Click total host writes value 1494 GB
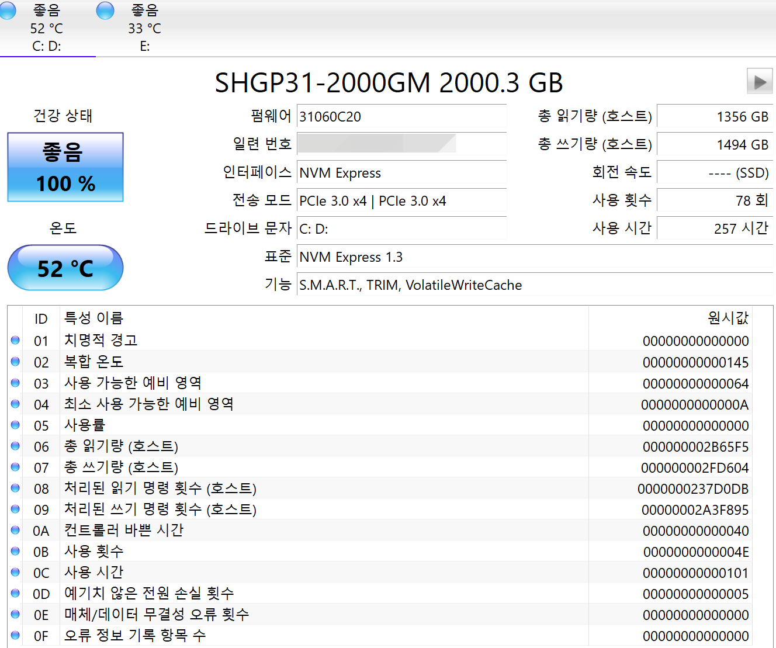Screen dimensions: 776x648 715,144
